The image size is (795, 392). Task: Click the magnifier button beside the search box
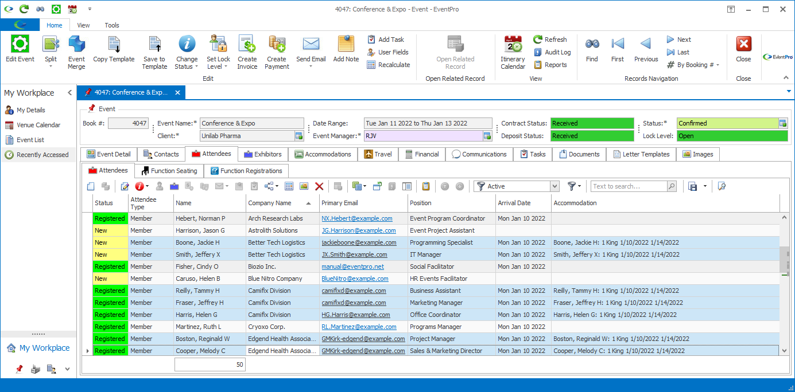[672, 186]
